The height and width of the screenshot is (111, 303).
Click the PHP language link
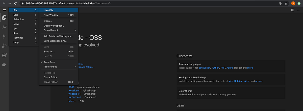223,68
